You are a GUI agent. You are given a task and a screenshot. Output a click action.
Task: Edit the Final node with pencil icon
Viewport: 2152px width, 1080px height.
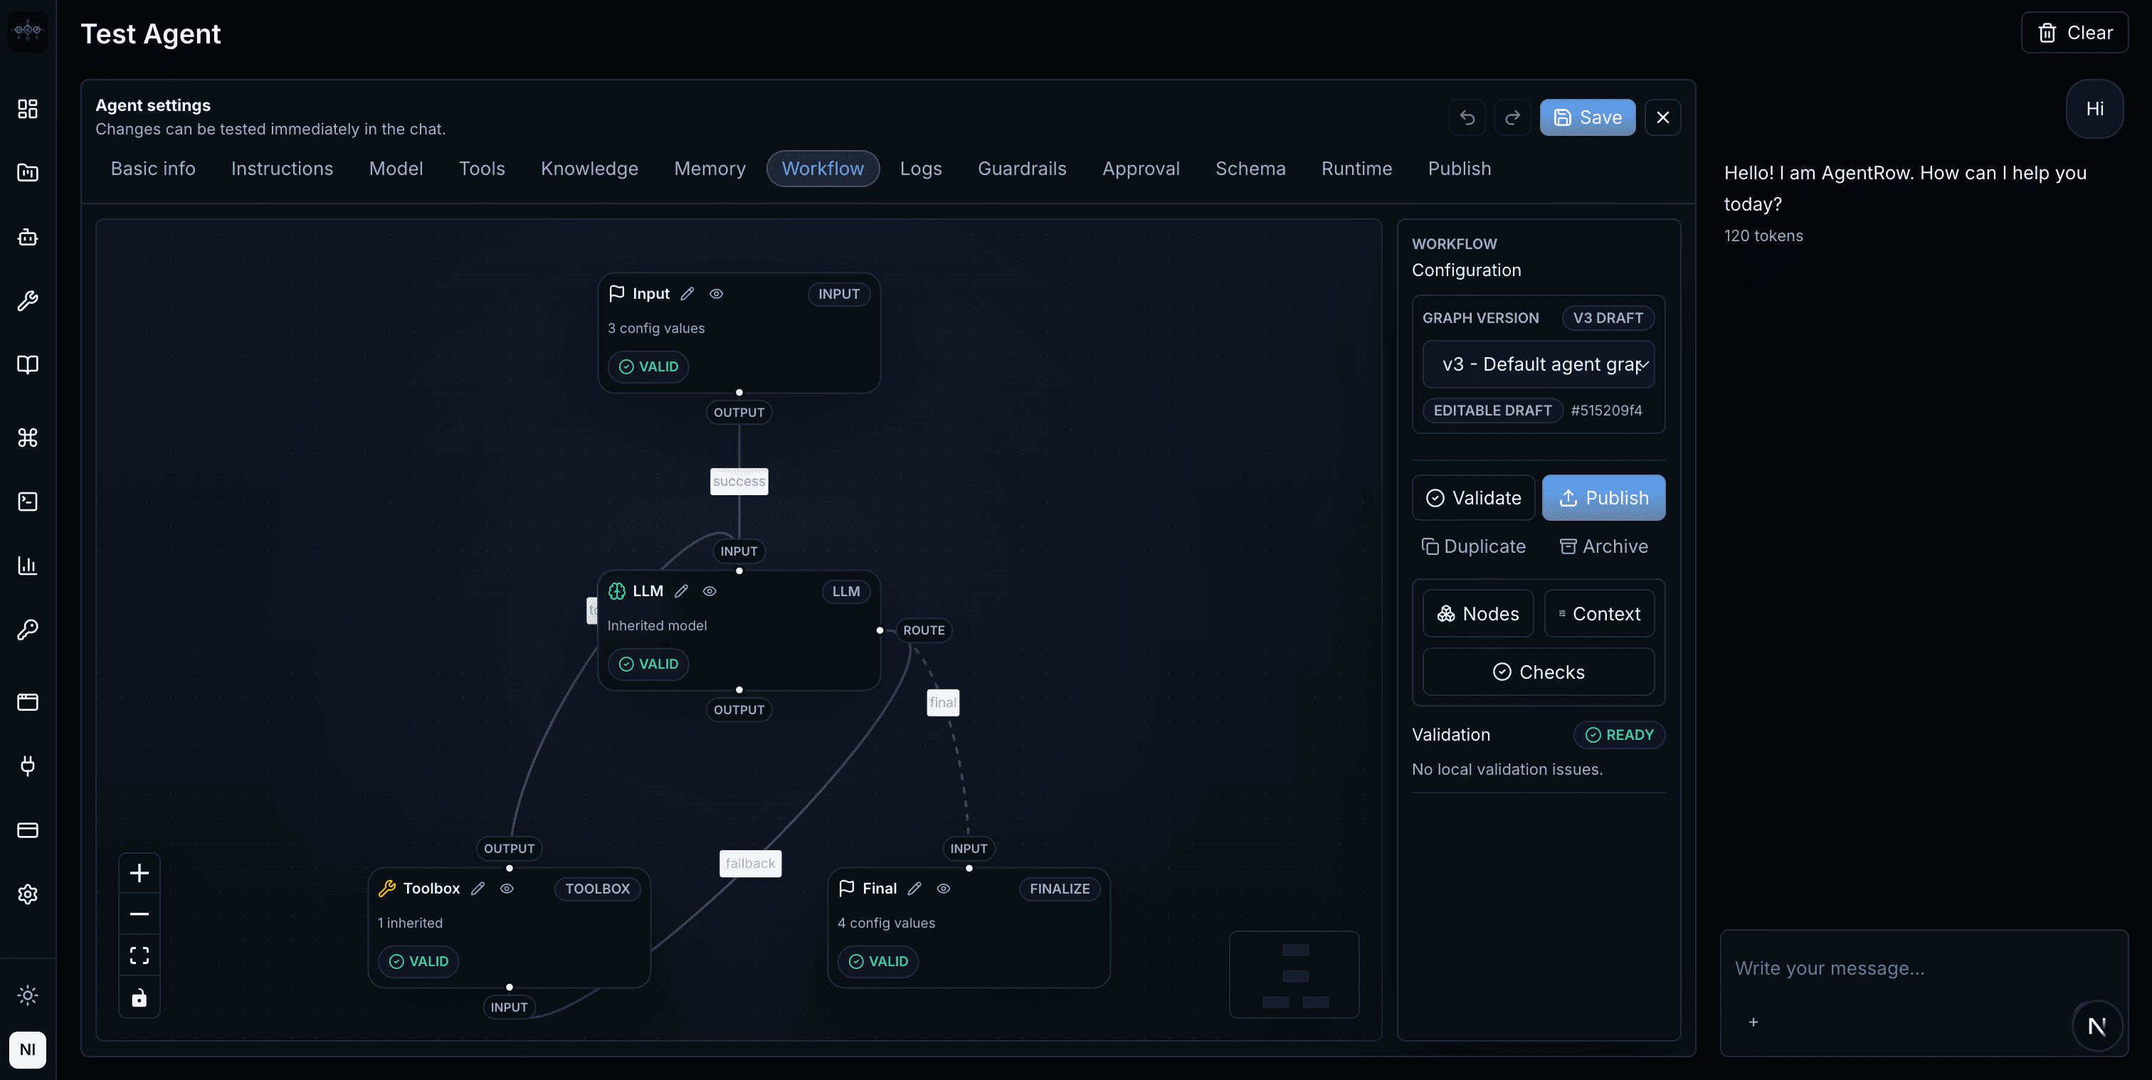click(914, 889)
